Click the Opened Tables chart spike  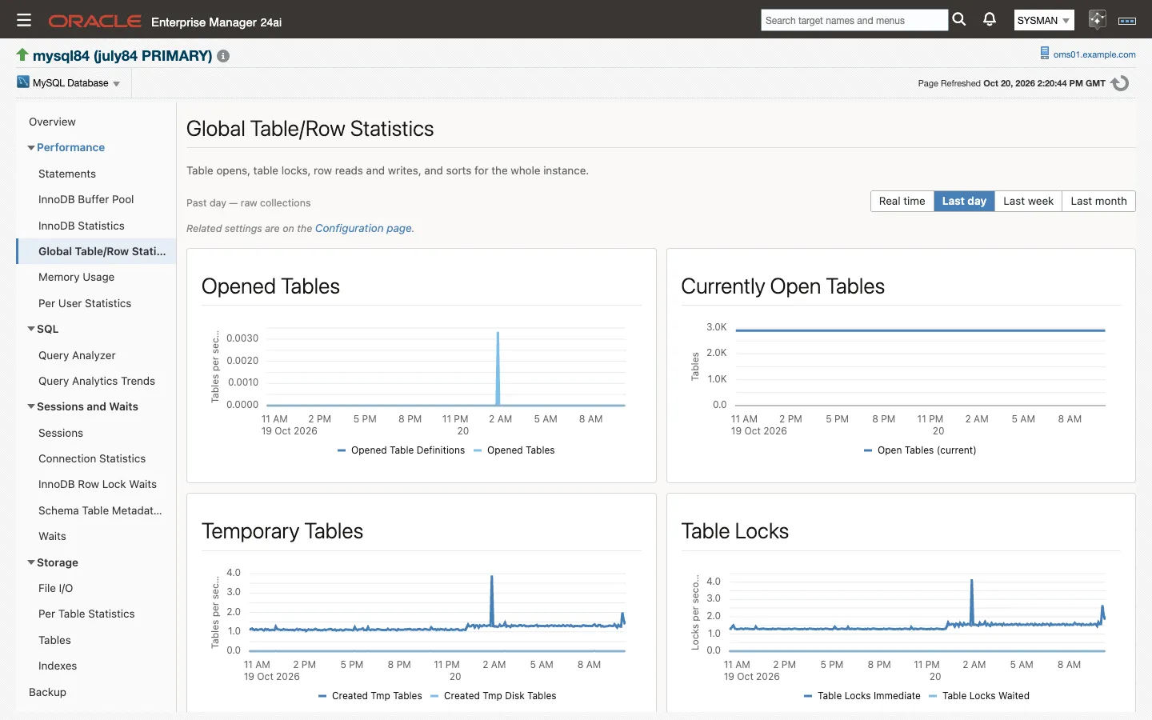(x=498, y=368)
